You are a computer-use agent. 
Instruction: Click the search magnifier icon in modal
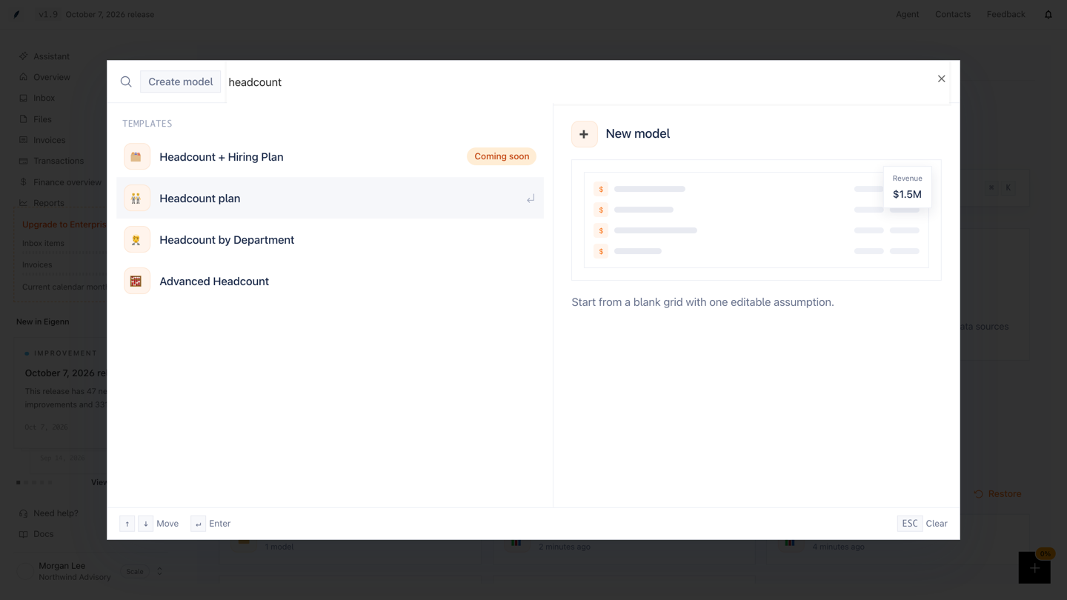click(126, 81)
